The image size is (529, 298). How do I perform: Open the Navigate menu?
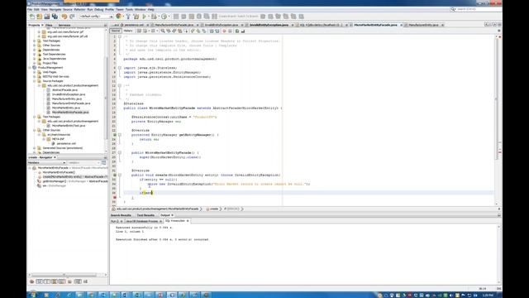pyautogui.click(x=55, y=9)
